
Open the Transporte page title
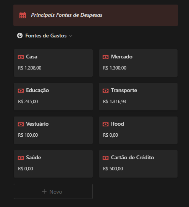tap(124, 91)
